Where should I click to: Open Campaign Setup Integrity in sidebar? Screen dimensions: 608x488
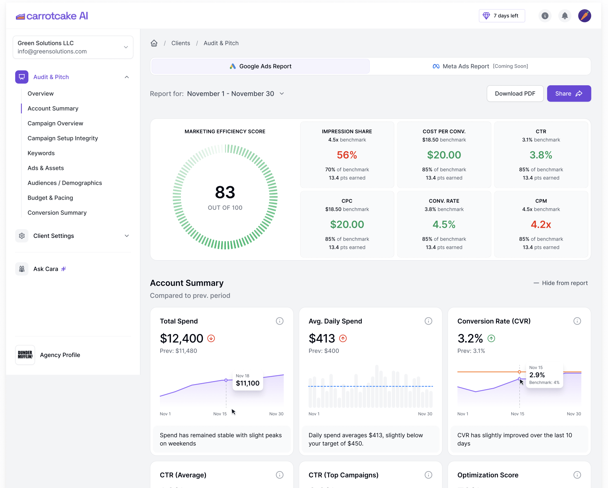click(x=63, y=138)
